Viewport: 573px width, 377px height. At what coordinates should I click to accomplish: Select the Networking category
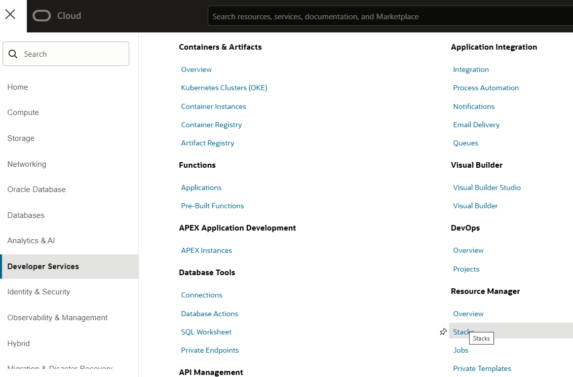27,164
